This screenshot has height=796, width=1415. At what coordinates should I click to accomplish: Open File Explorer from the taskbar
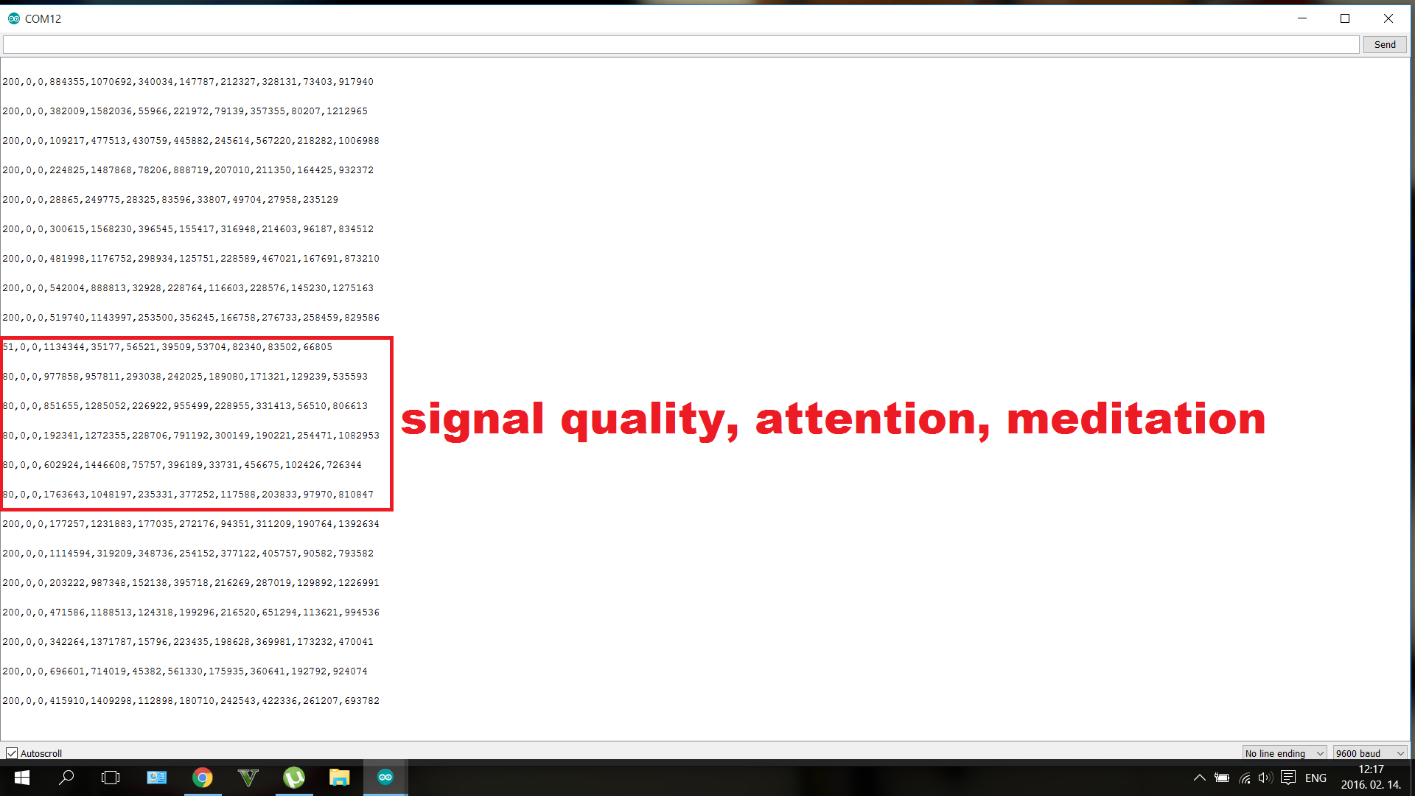pos(339,778)
